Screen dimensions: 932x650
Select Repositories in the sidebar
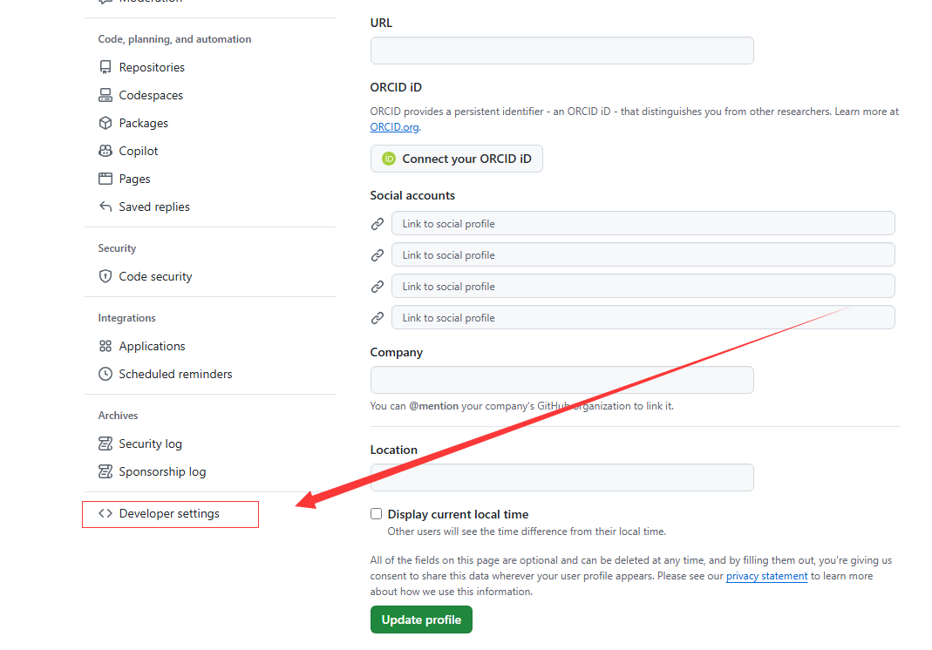tap(152, 66)
